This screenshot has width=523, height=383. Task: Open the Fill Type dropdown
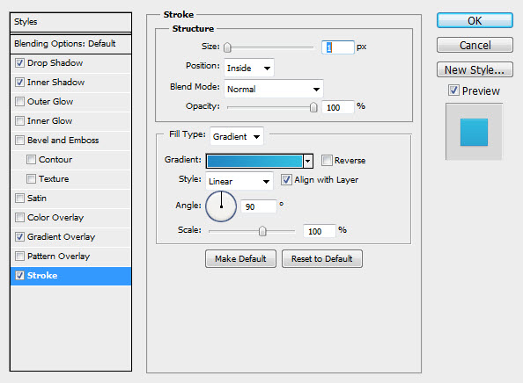coord(237,136)
